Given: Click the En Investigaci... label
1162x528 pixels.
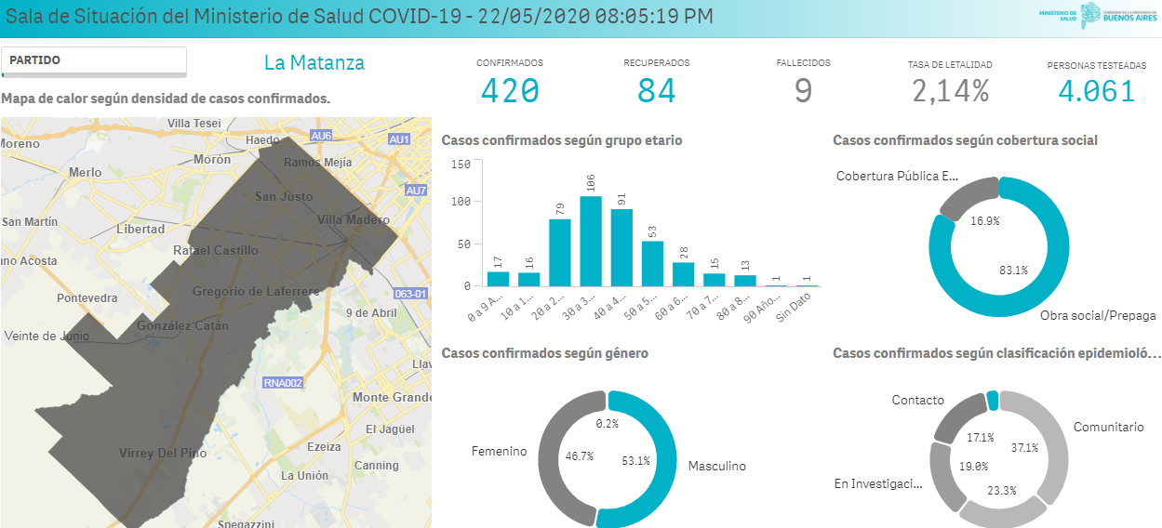Looking at the screenshot, I should point(878,483).
